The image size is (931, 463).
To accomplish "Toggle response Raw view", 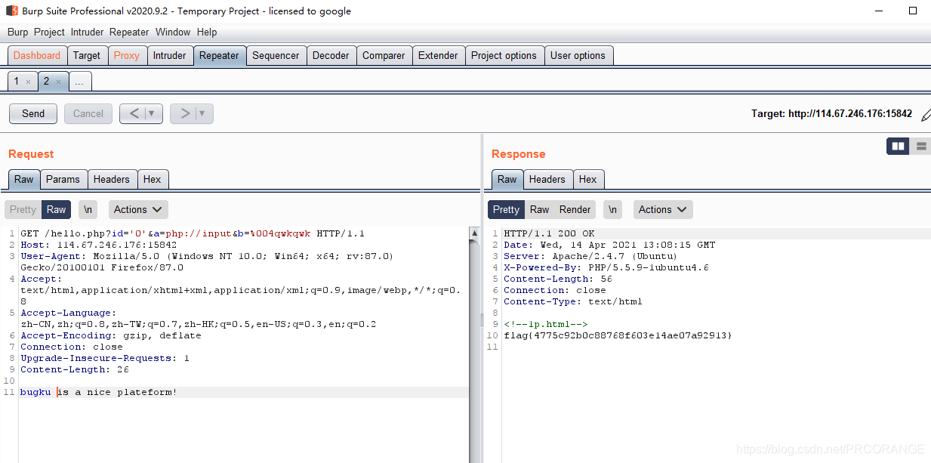I will [539, 209].
